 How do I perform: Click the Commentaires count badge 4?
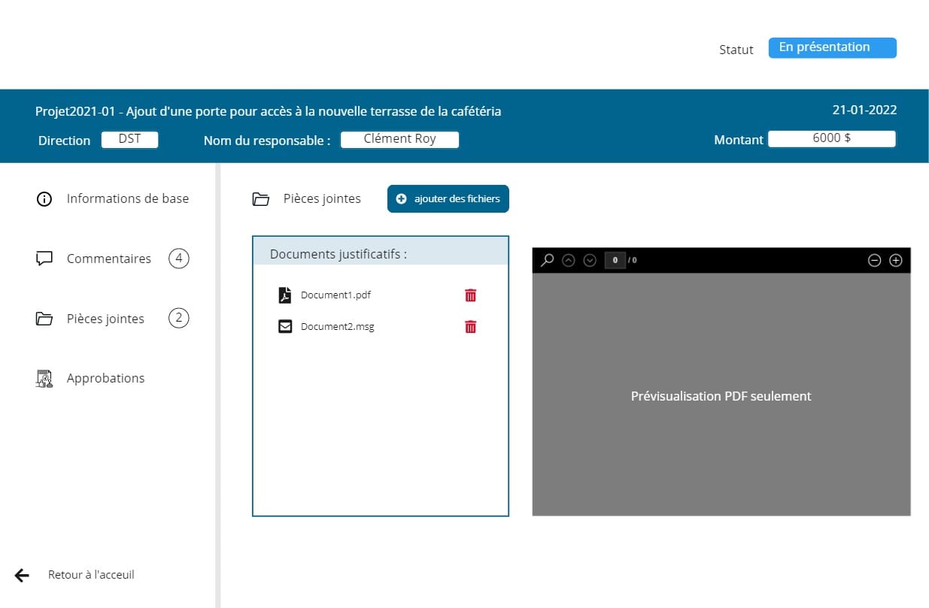coord(179,259)
